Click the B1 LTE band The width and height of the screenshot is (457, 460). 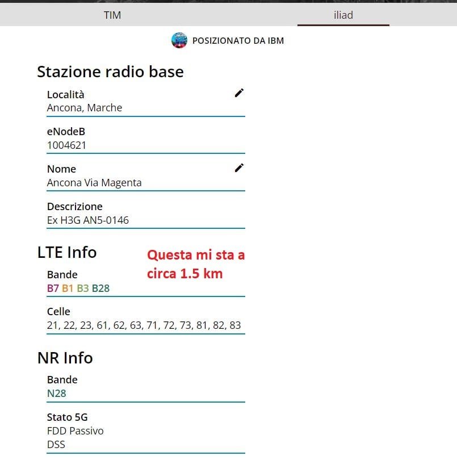[68, 288]
